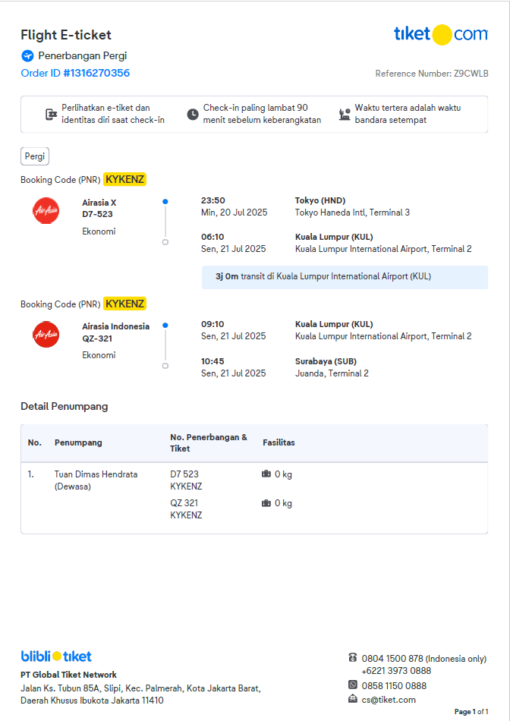This screenshot has height=721, width=510.
Task: Click the AirAsia logo for flight D7-523
Action: coord(46,210)
